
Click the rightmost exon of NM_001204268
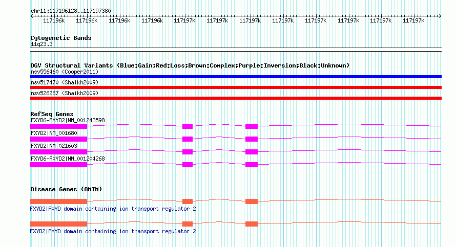(252, 165)
